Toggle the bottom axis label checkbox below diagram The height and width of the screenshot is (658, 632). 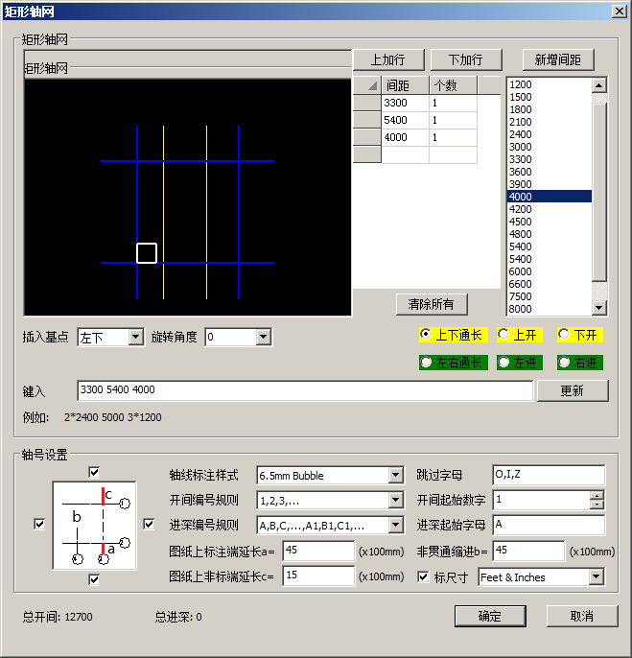pyautogui.click(x=94, y=579)
